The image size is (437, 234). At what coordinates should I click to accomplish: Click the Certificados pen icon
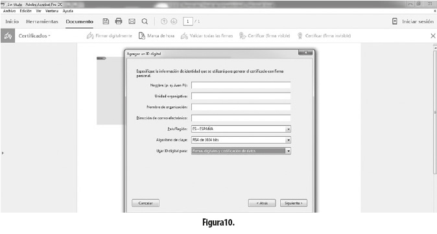8,36
